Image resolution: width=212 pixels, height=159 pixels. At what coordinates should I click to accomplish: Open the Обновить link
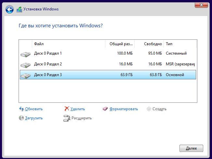tap(34, 109)
